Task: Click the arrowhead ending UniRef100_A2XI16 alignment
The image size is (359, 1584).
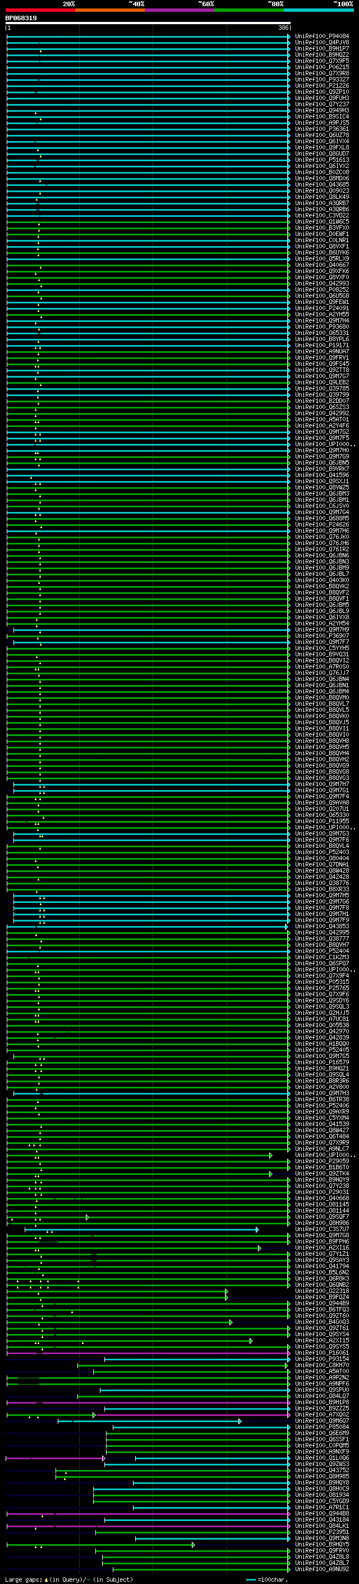Action: (259, 1247)
